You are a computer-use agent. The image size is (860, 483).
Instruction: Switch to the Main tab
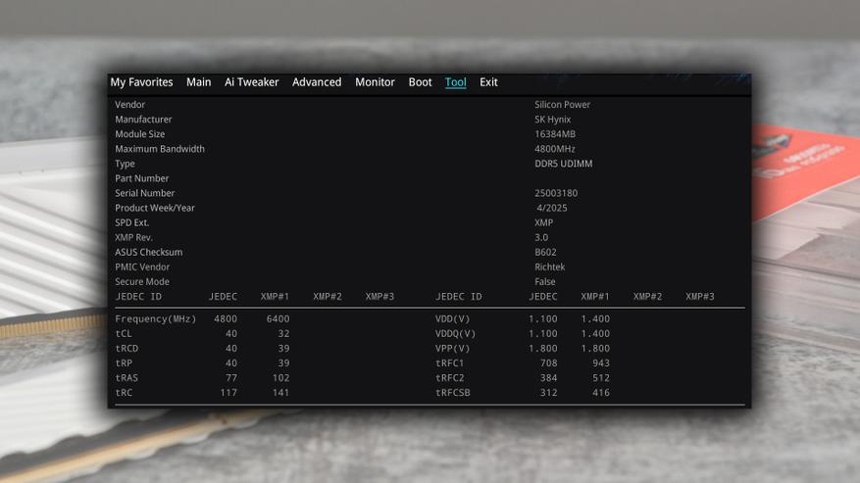pos(198,82)
